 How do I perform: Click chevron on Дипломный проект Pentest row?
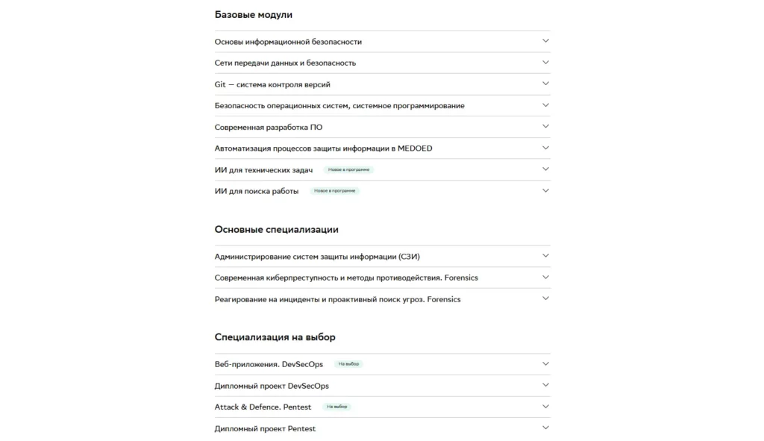[x=545, y=428]
